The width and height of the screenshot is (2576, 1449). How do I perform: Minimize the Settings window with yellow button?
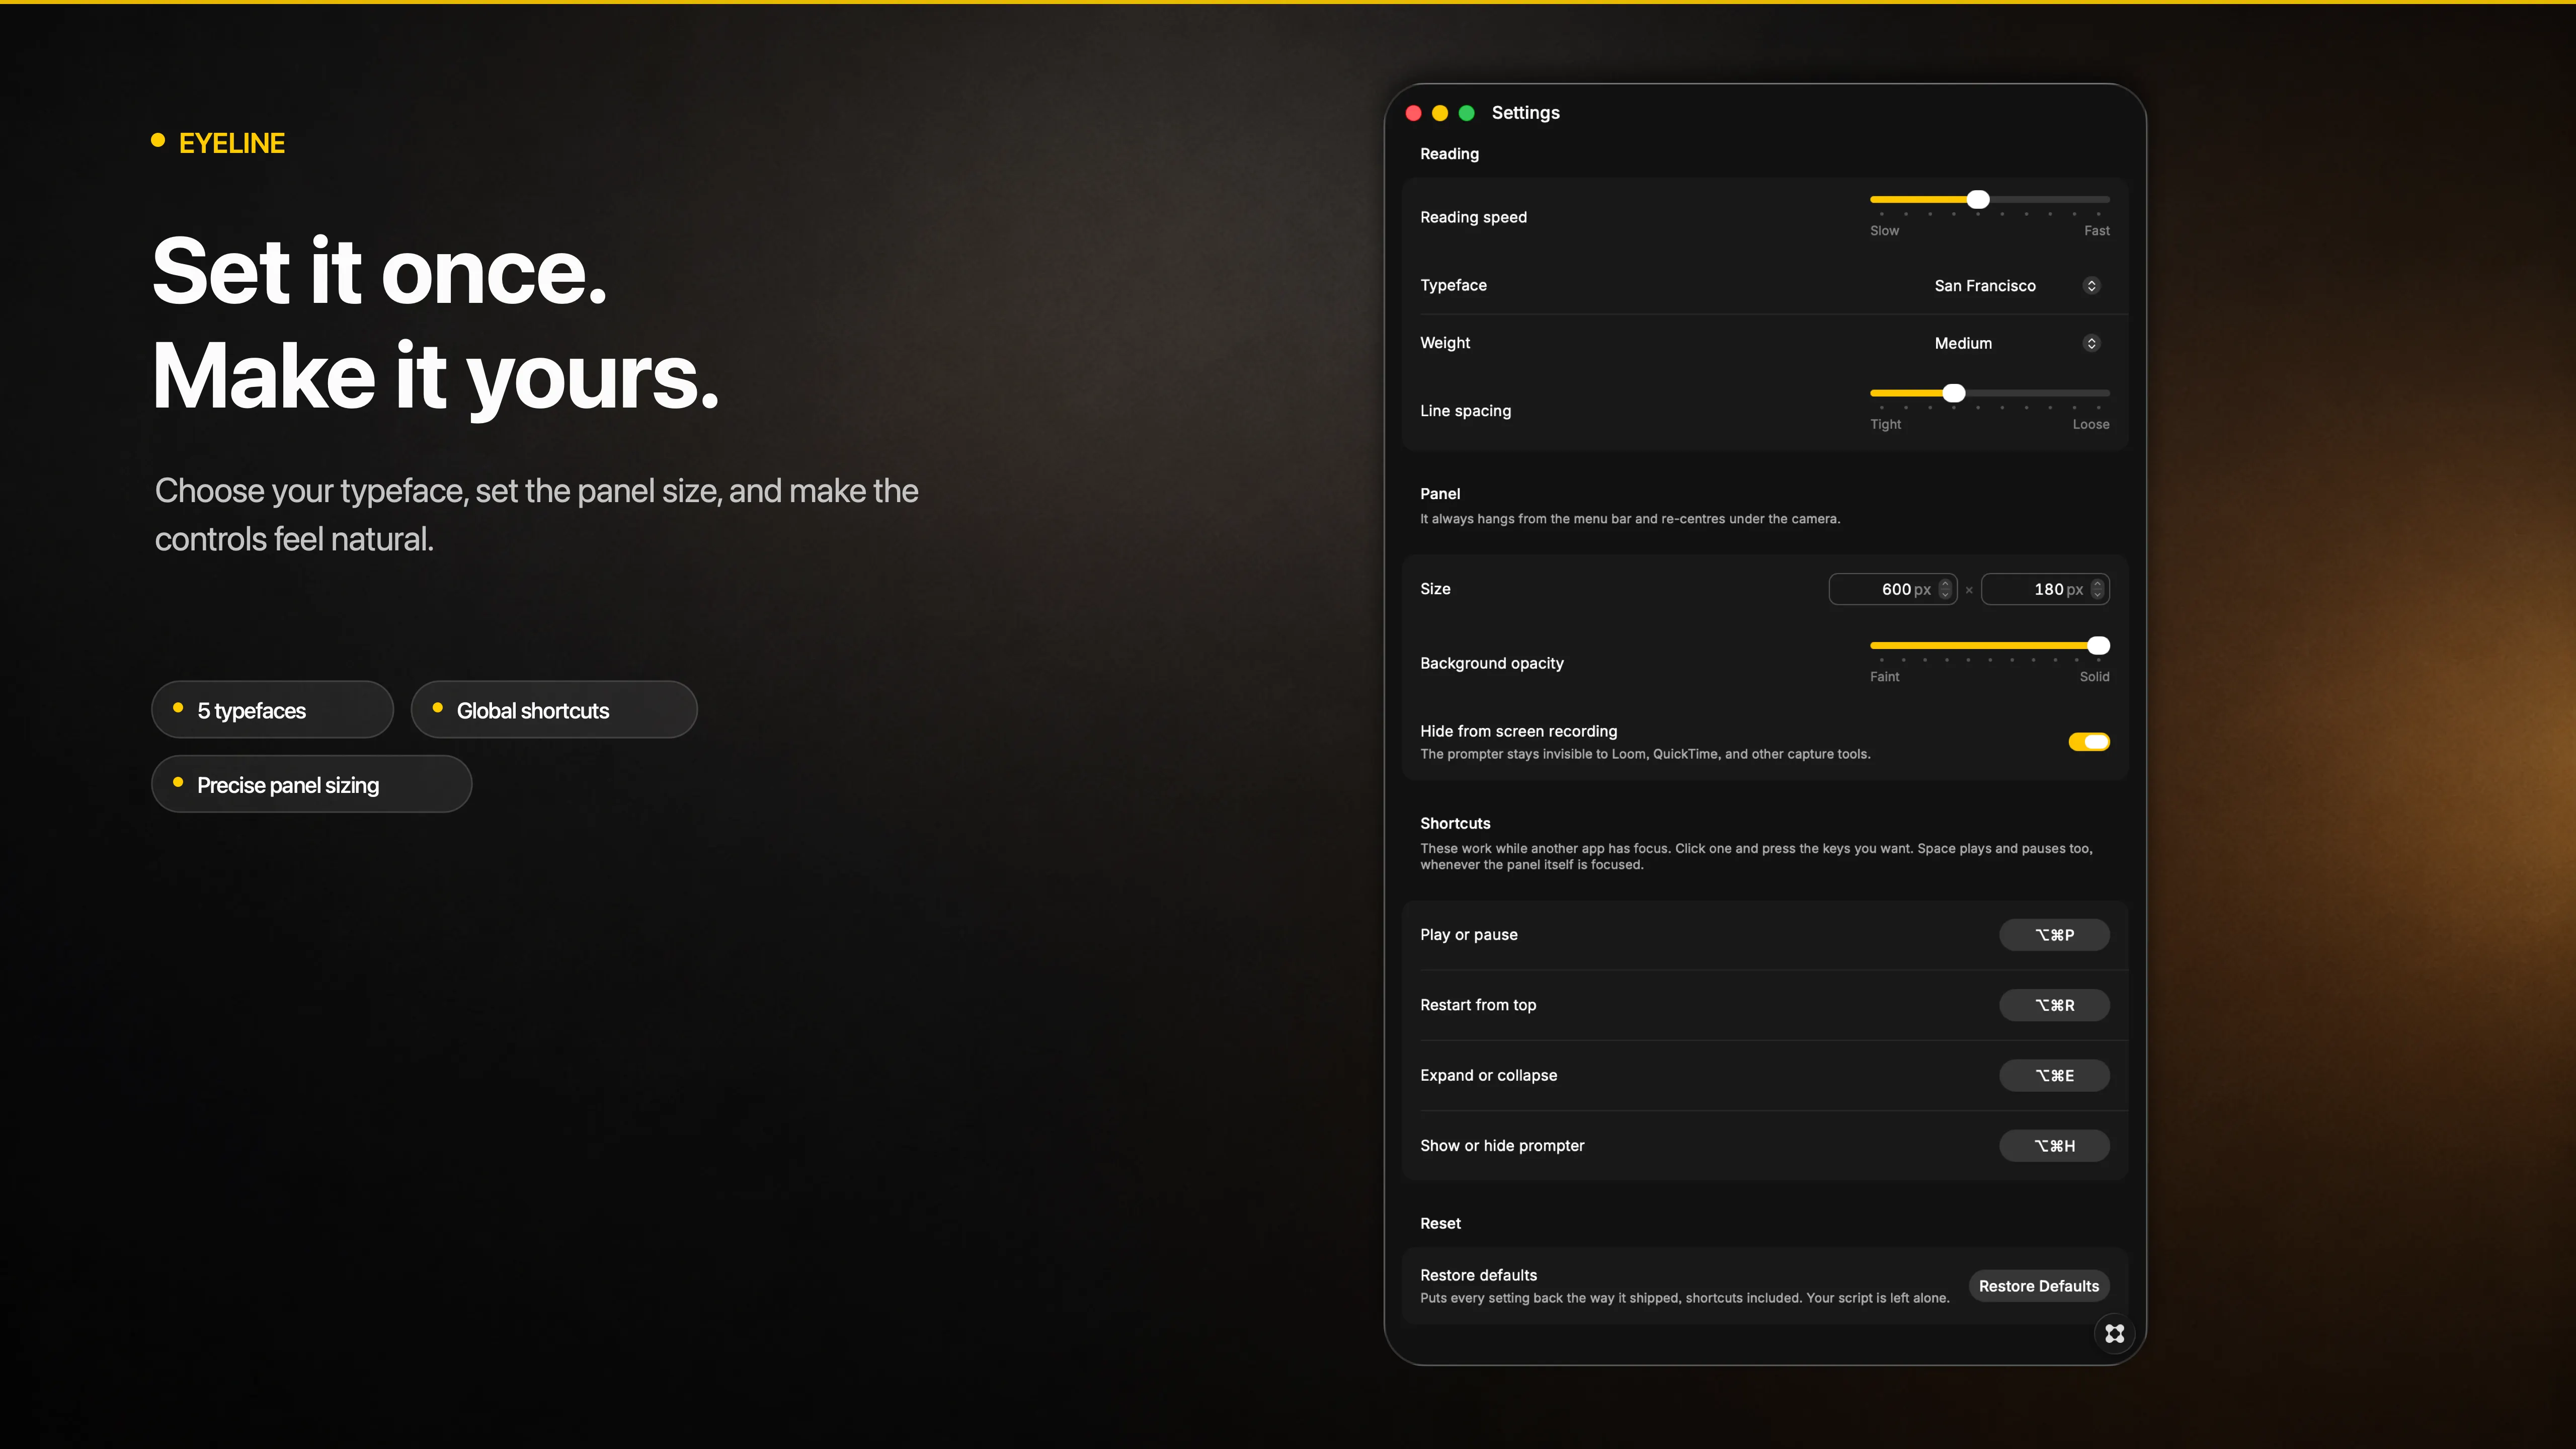pyautogui.click(x=1440, y=113)
